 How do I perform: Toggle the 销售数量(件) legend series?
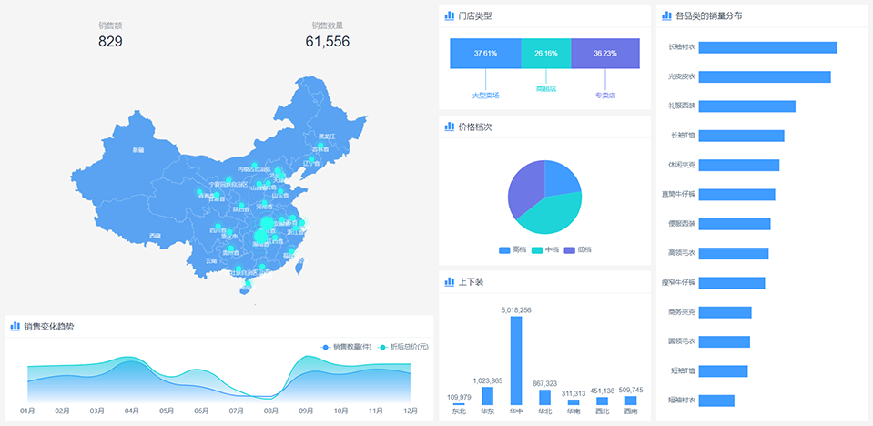click(x=346, y=347)
